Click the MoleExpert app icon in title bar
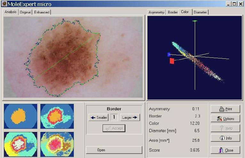Screen dimensions: 245x158 coord(4,4)
